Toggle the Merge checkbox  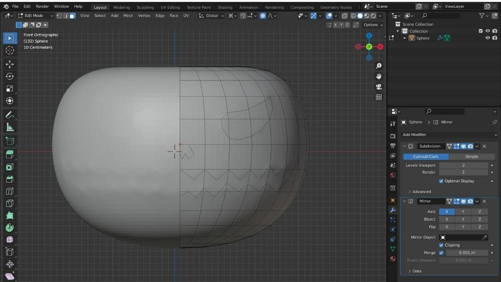[441, 253]
